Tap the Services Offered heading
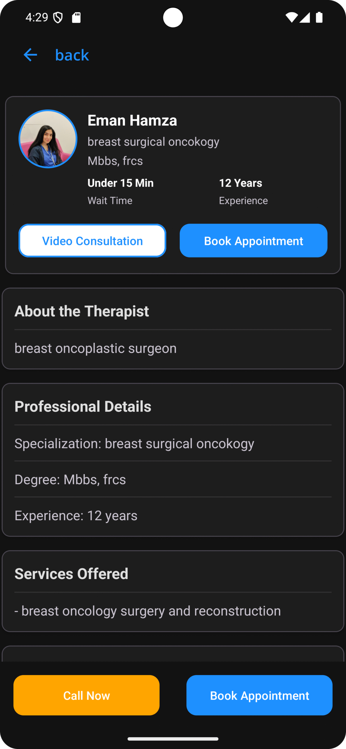The height and width of the screenshot is (749, 346). (71, 574)
